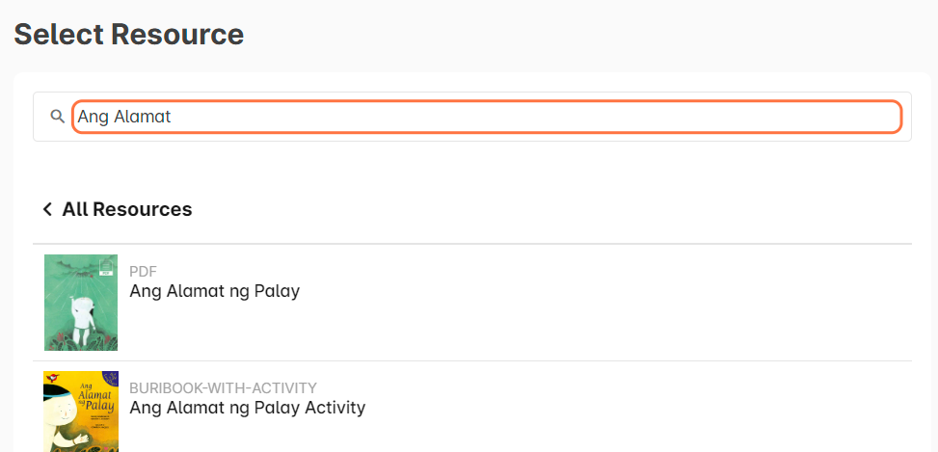
Task: Go back using the left chevron arrow
Action: point(47,209)
